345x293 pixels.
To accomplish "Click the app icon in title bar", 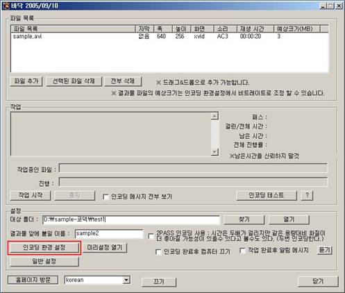I will (x=6, y=6).
